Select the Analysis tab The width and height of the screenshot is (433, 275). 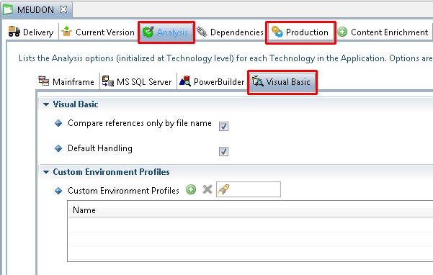click(x=166, y=32)
